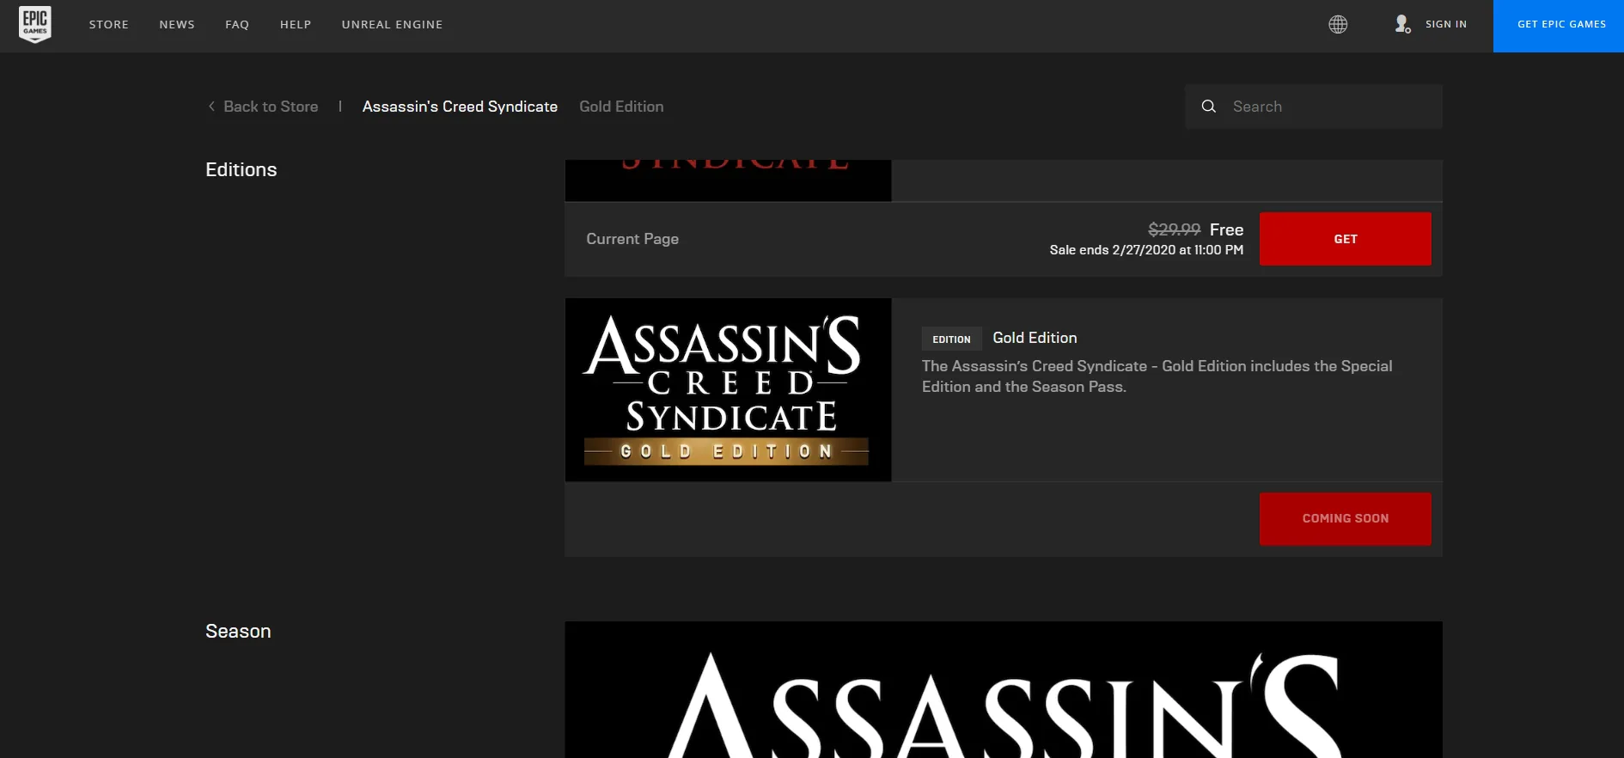Click the Gold Edition title text
Viewport: 1624px width, 758px height.
(1035, 338)
